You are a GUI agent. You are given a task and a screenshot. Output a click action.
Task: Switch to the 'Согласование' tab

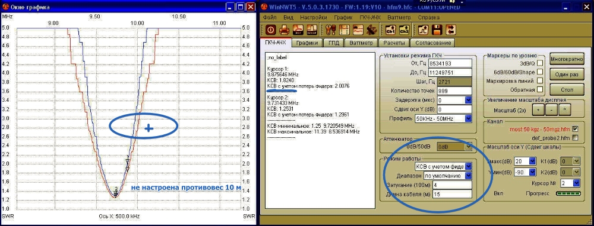[432, 43]
